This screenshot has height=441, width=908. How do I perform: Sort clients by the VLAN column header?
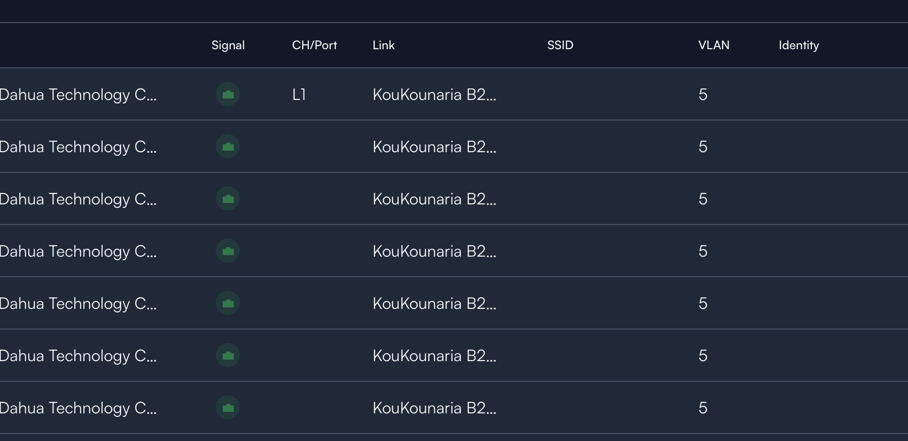713,45
